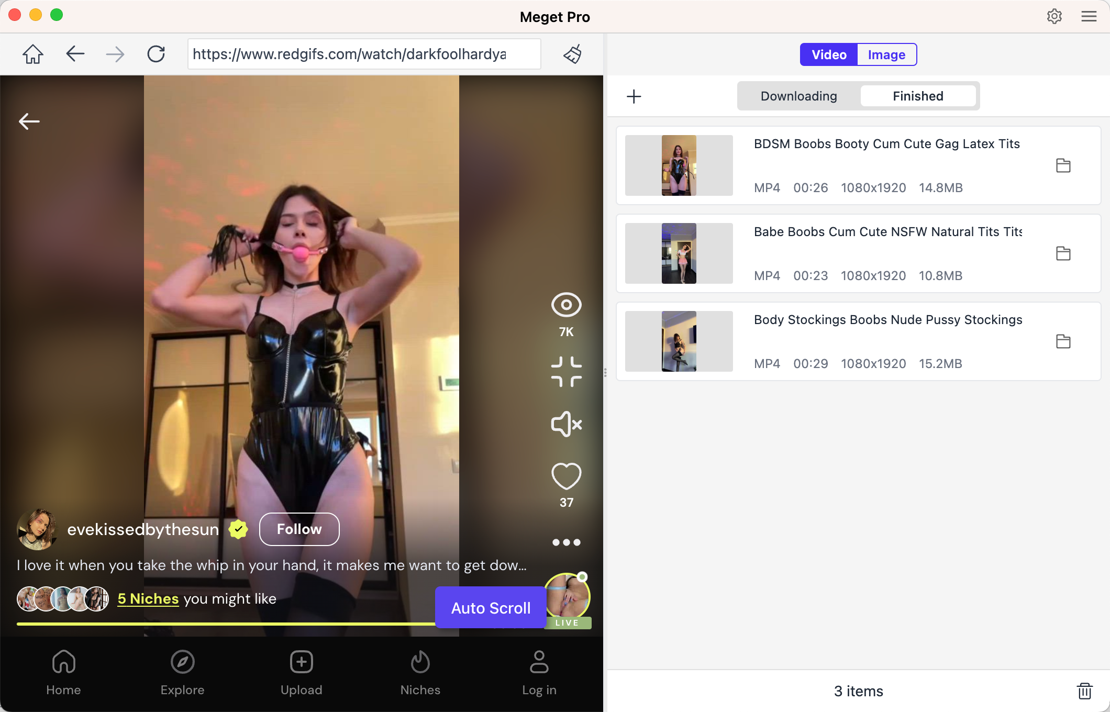Viewport: 1110px width, 712px height.
Task: Open Meget Pro settings gear
Action: [x=1054, y=16]
